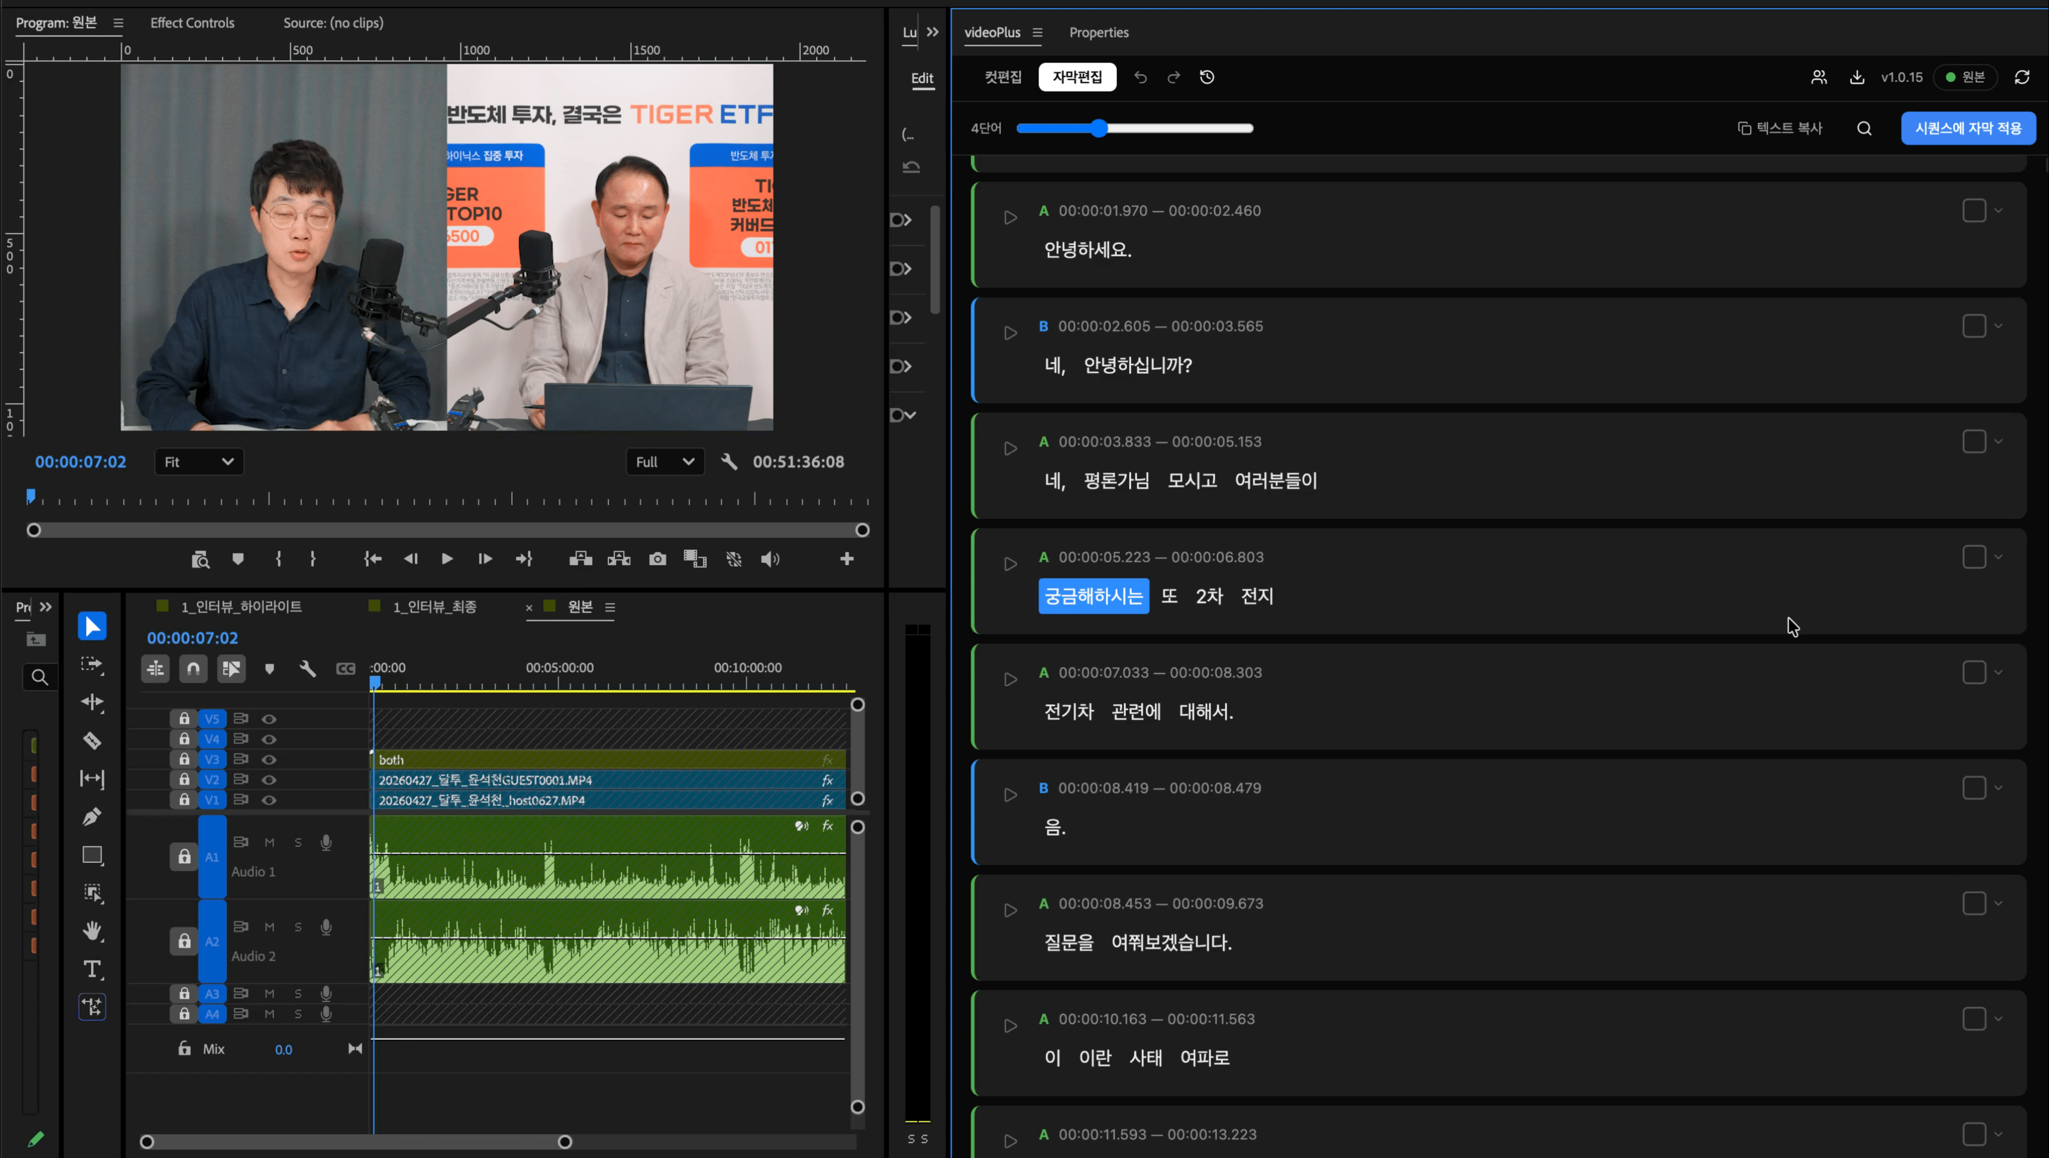This screenshot has height=1158, width=2049.
Task: Select the Type tool
Action: pos(92,969)
